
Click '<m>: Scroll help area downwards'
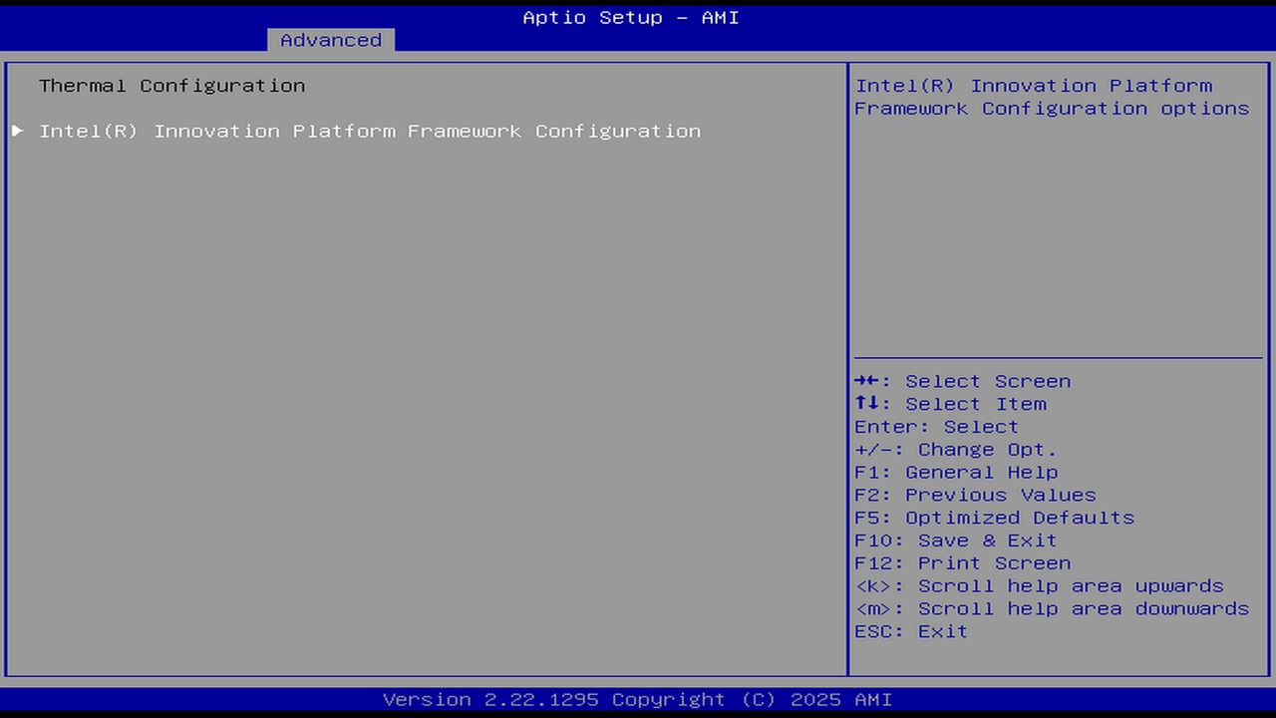click(x=1052, y=608)
